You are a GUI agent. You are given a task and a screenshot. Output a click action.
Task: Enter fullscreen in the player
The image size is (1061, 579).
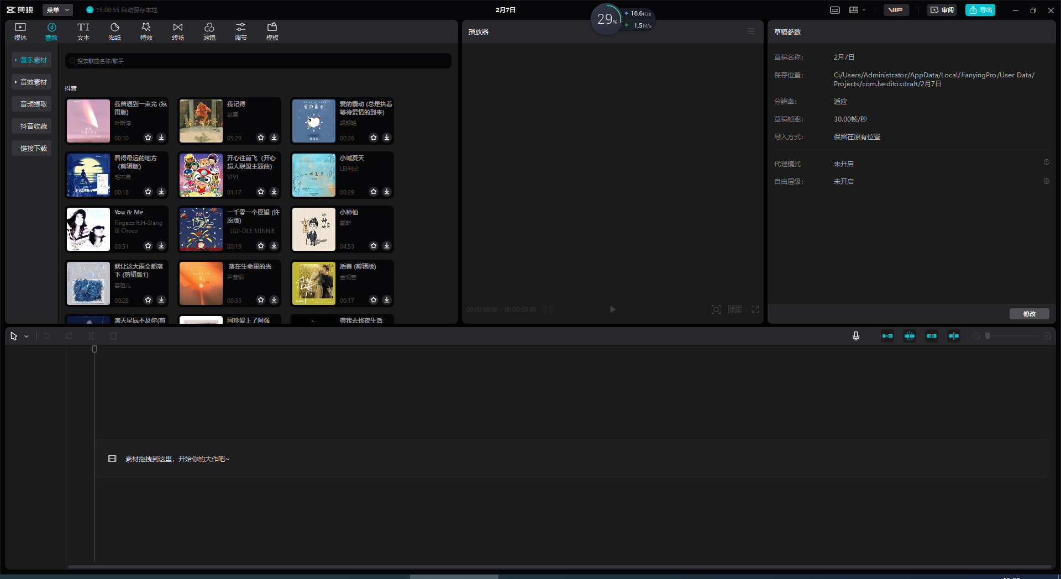tap(755, 309)
